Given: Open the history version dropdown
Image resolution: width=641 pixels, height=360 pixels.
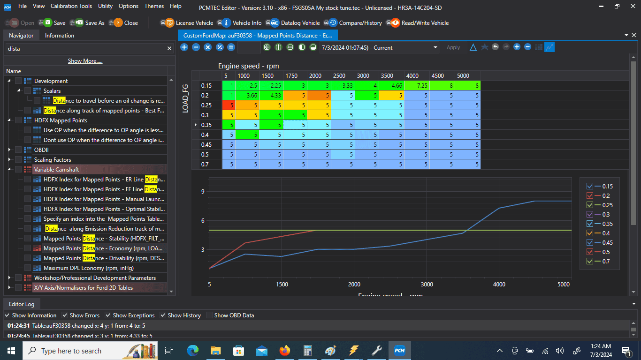Looking at the screenshot, I should click(435, 47).
